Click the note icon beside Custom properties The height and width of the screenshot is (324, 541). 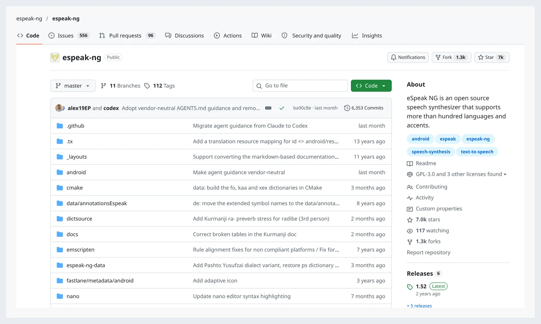point(410,209)
